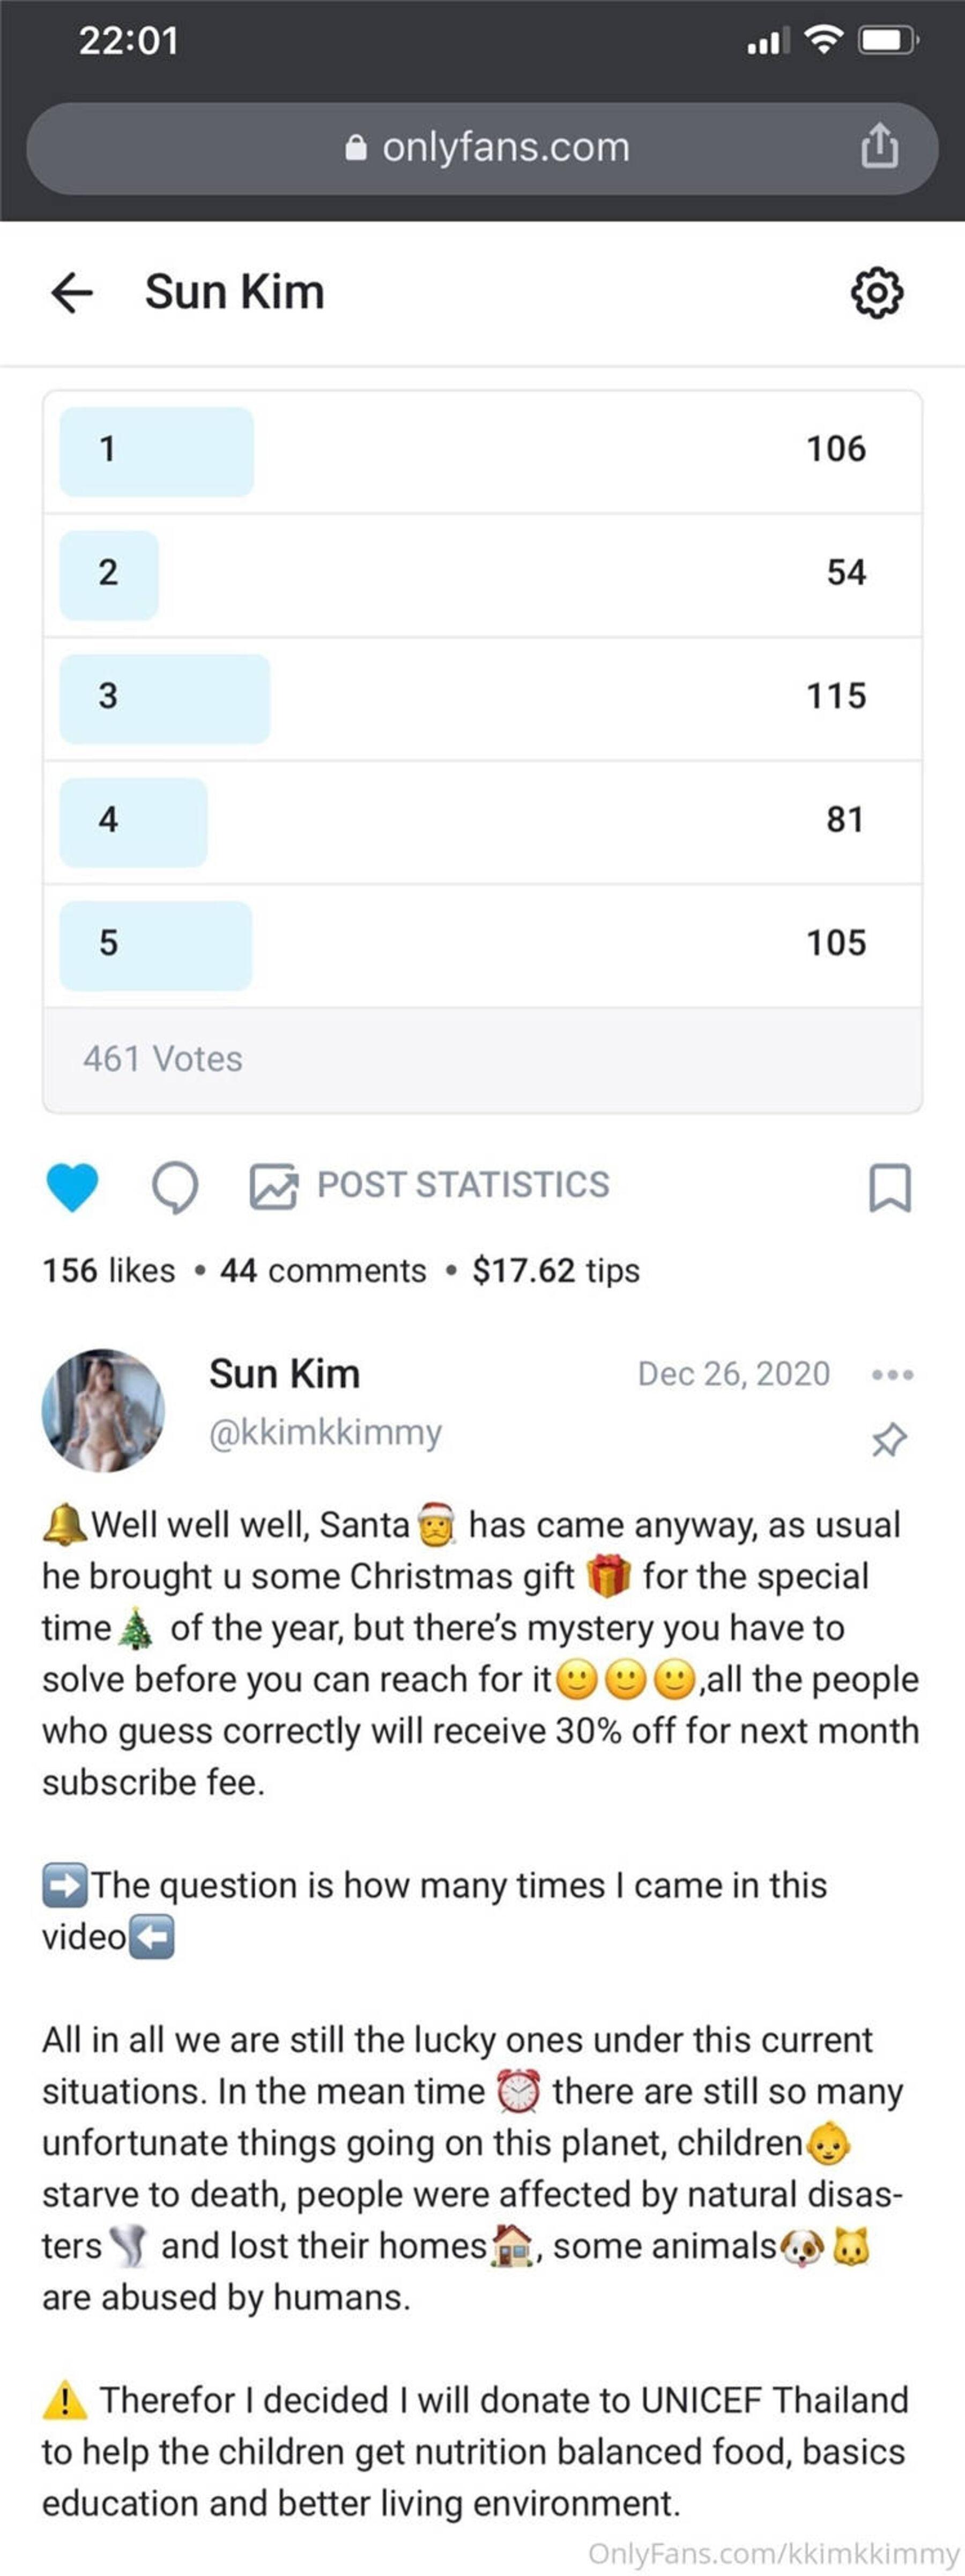
Task: Bookmark this post
Action: click(889, 1187)
